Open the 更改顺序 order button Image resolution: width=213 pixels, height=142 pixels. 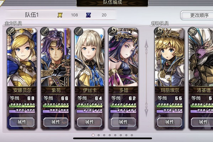coord(197,15)
